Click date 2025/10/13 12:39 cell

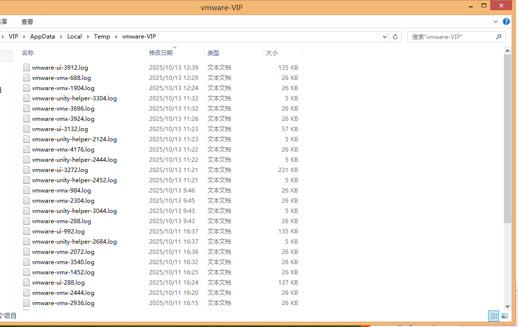[x=173, y=67]
